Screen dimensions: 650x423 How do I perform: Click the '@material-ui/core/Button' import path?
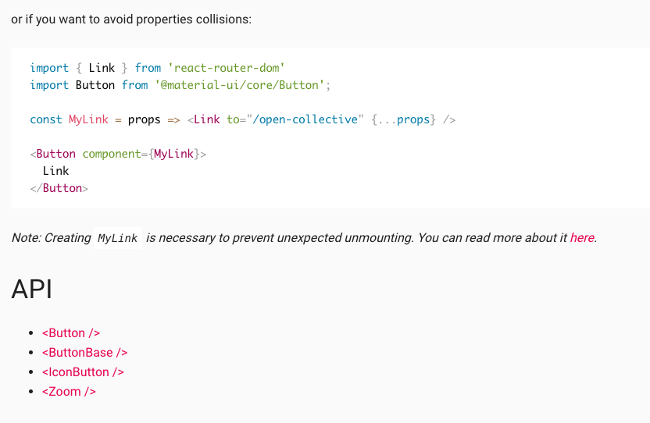pos(243,85)
